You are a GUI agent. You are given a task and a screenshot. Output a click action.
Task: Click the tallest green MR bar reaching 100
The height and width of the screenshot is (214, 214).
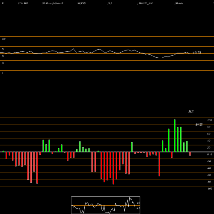(175, 136)
